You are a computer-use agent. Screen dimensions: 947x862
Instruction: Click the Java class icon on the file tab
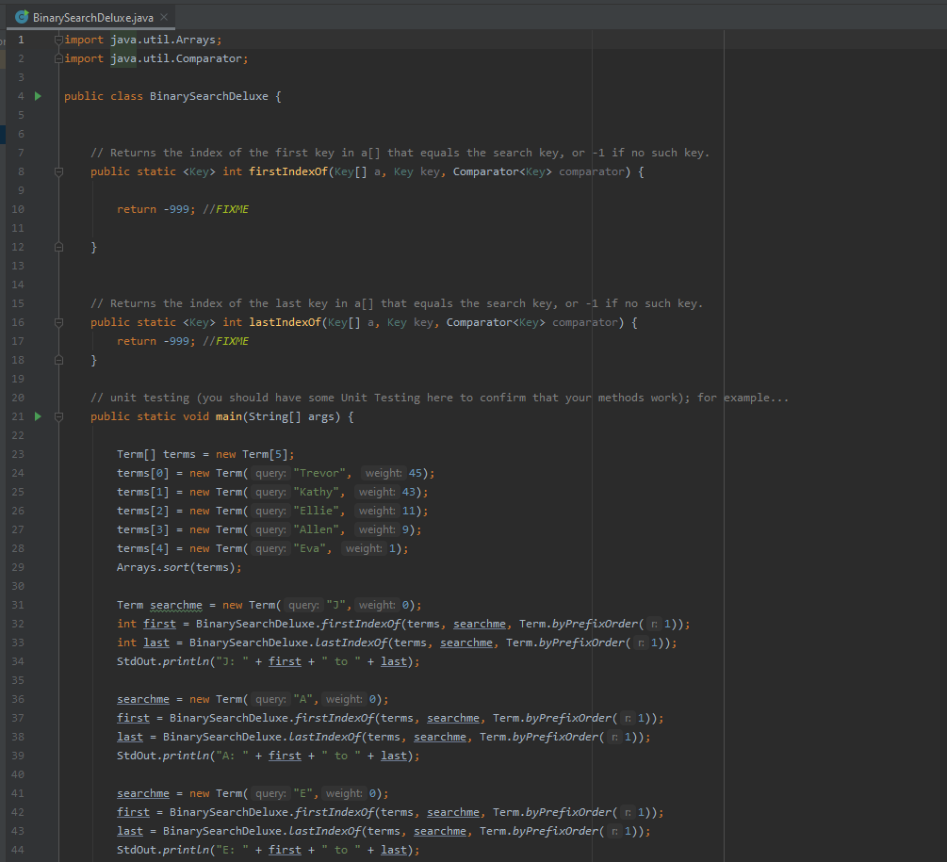(x=22, y=17)
